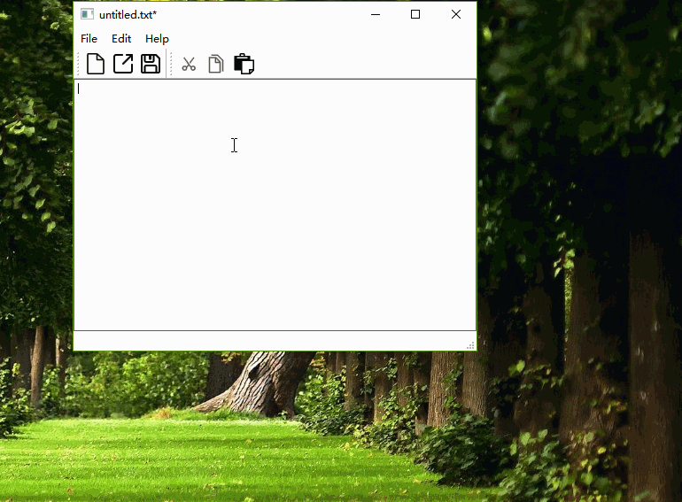The height and width of the screenshot is (502, 682).
Task: Click inside the empty text editing area
Action: pyautogui.click(x=275, y=205)
